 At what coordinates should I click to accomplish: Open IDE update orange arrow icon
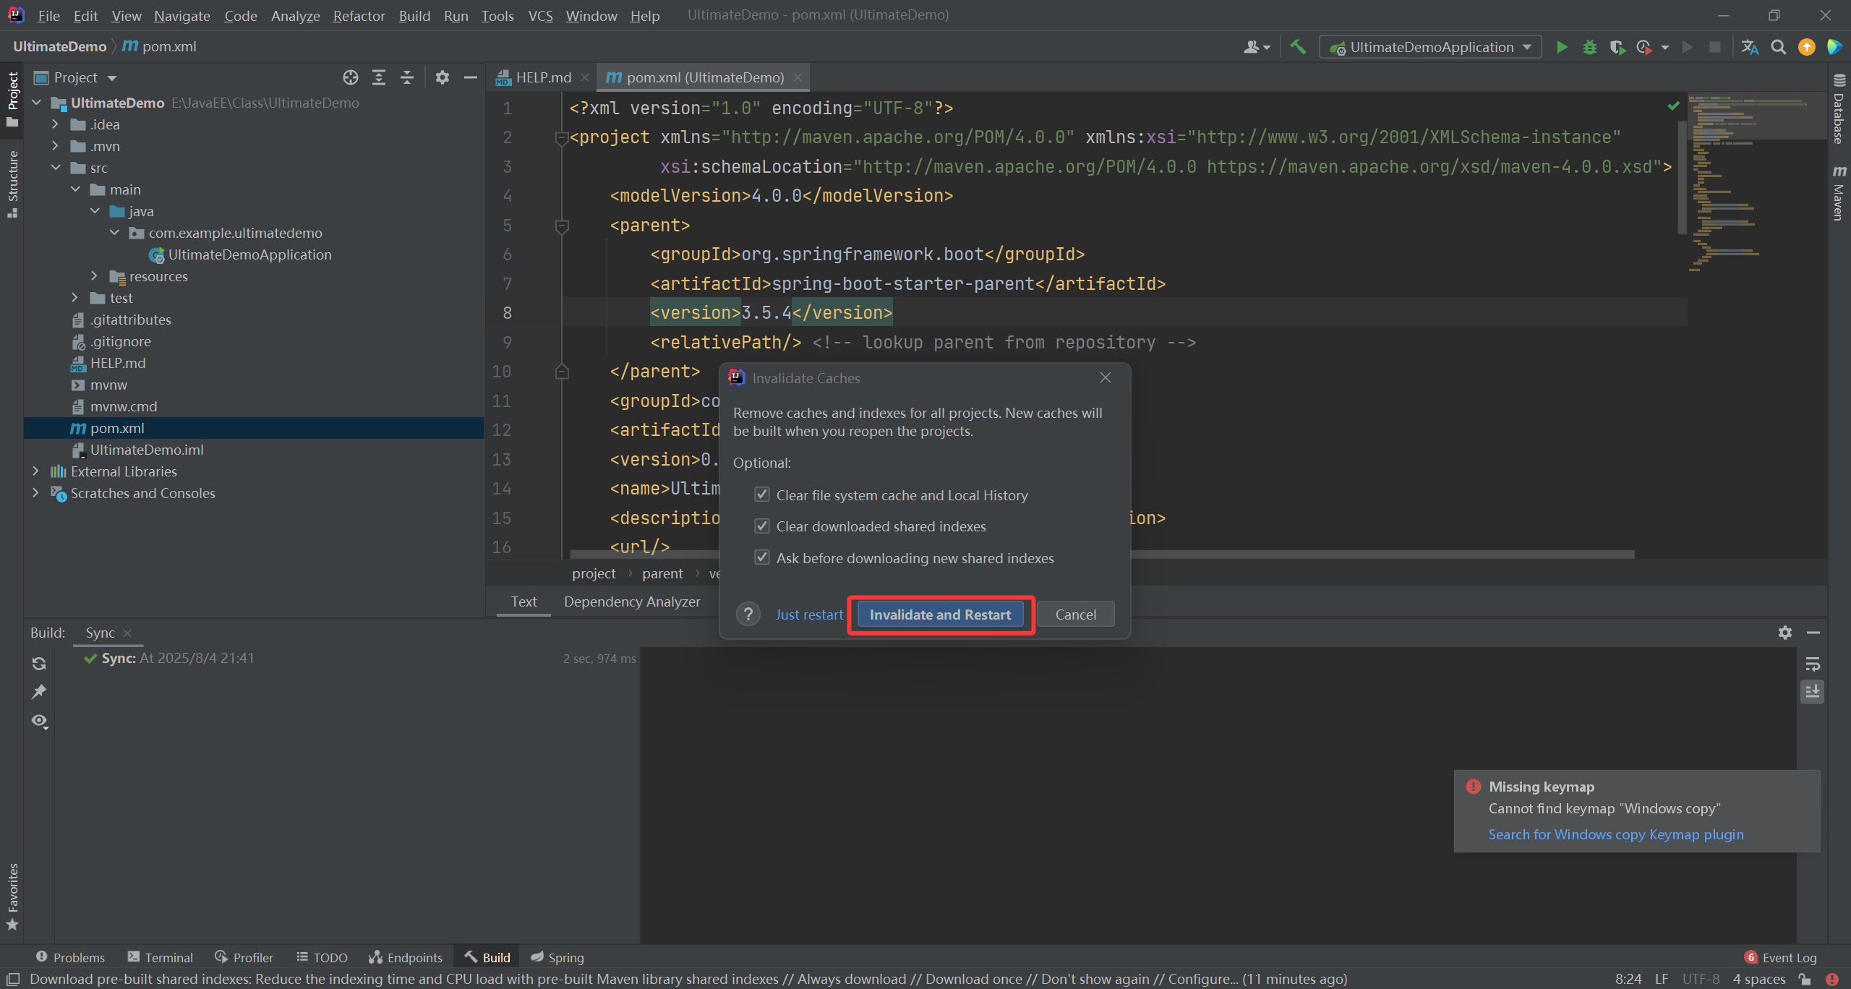(x=1806, y=47)
